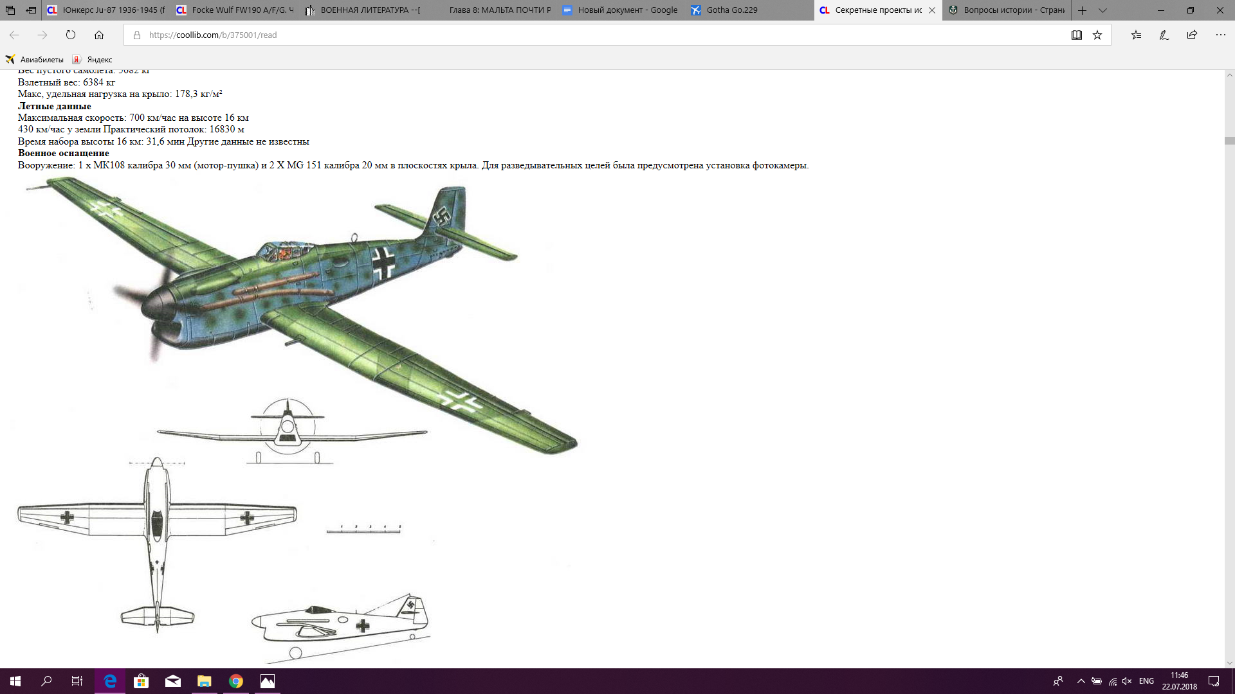Click the vertical page scrollbar thumb
The height and width of the screenshot is (694, 1235).
[1229, 141]
